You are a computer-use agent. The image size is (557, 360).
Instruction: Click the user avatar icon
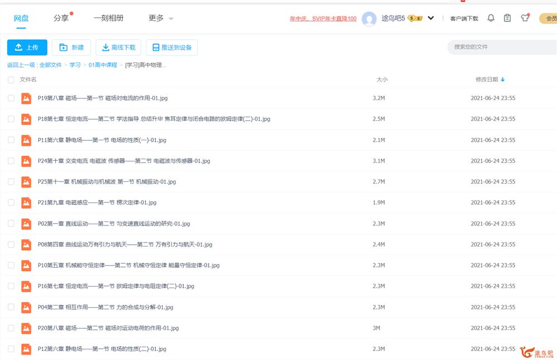369,19
